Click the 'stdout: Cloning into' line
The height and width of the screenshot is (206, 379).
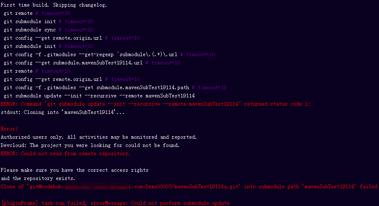click(62, 112)
